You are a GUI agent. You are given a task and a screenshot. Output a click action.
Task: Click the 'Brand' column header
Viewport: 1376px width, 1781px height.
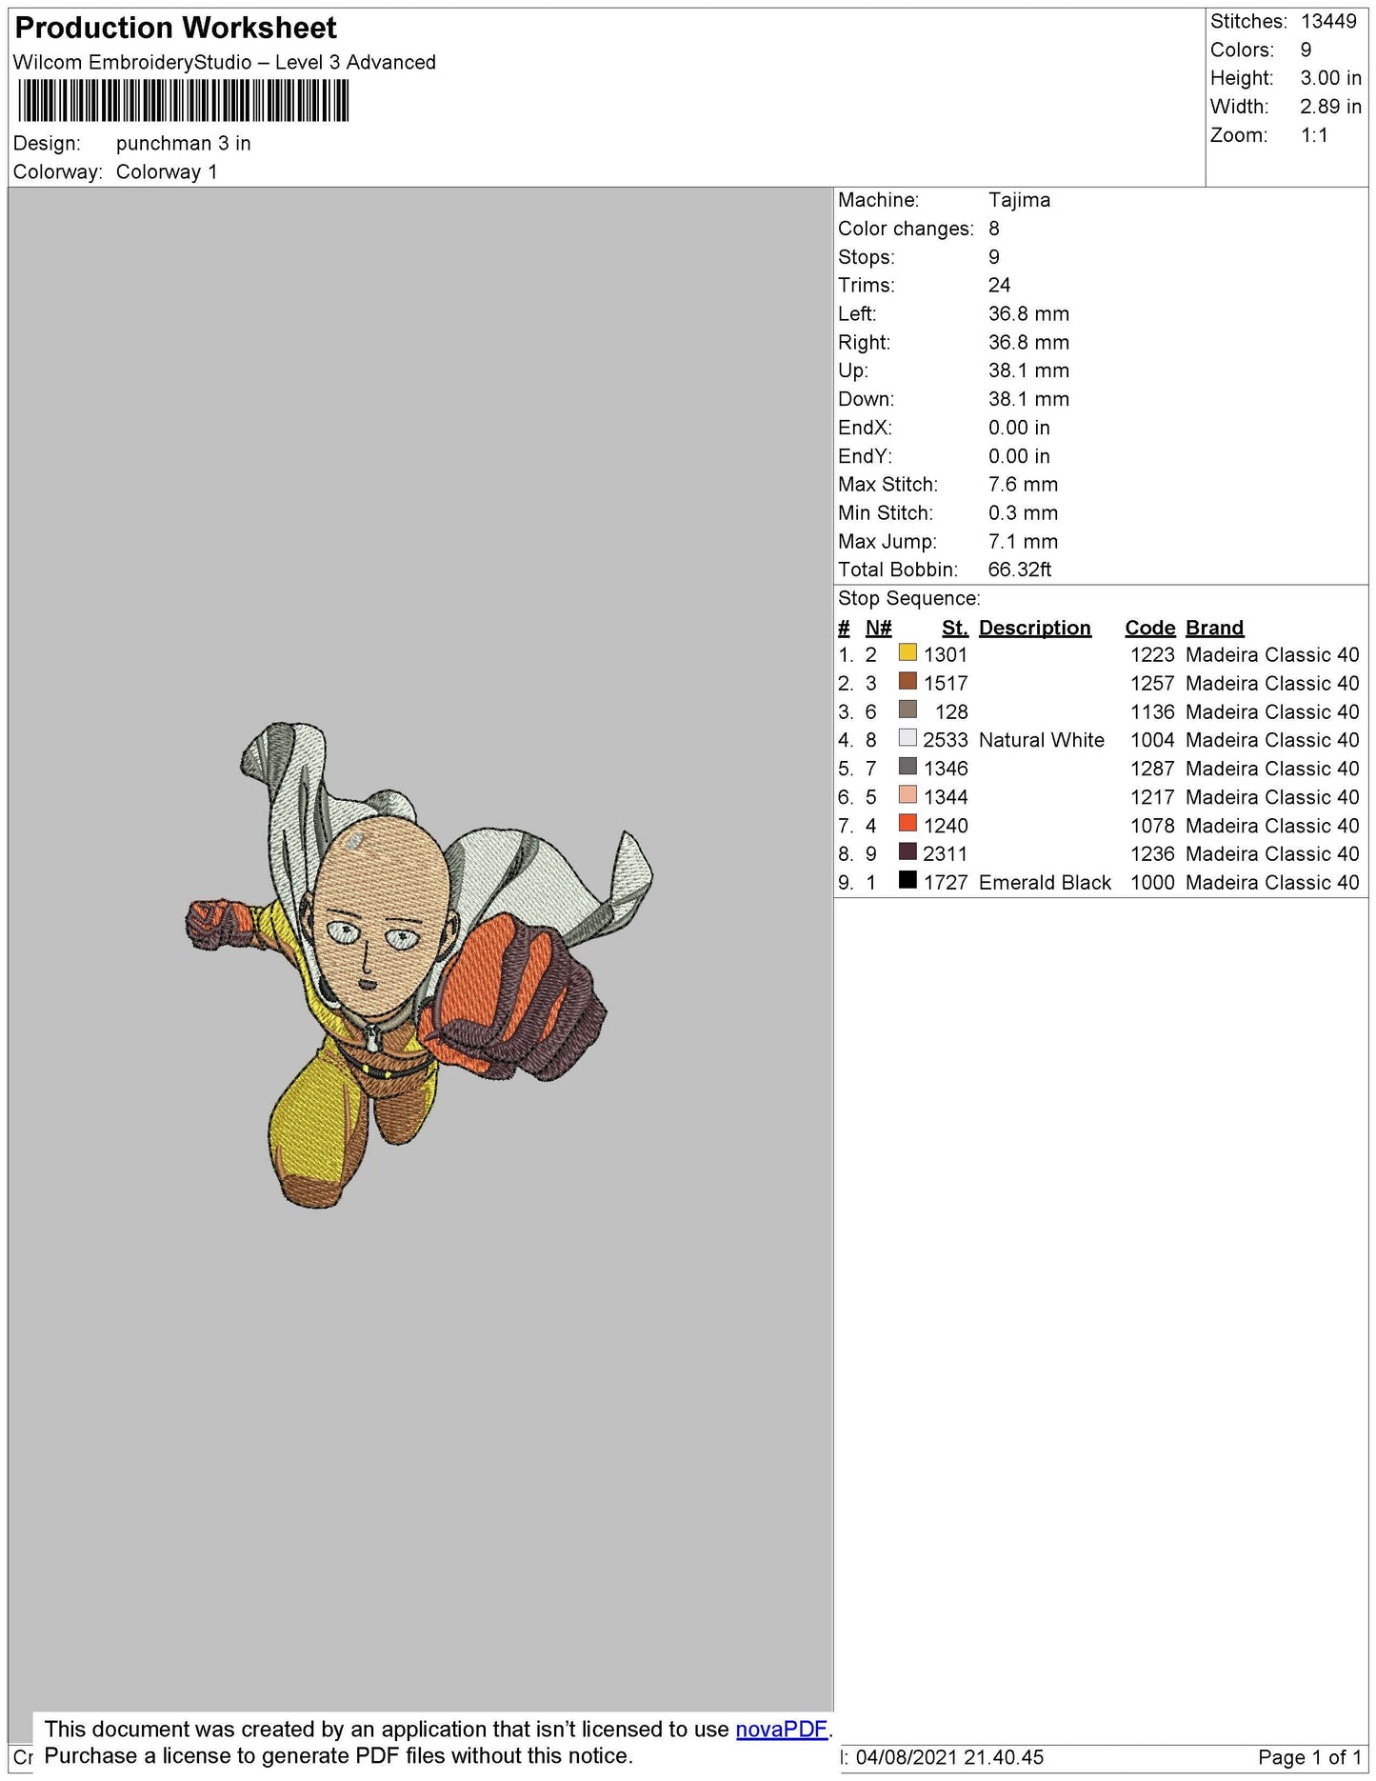coord(1215,629)
